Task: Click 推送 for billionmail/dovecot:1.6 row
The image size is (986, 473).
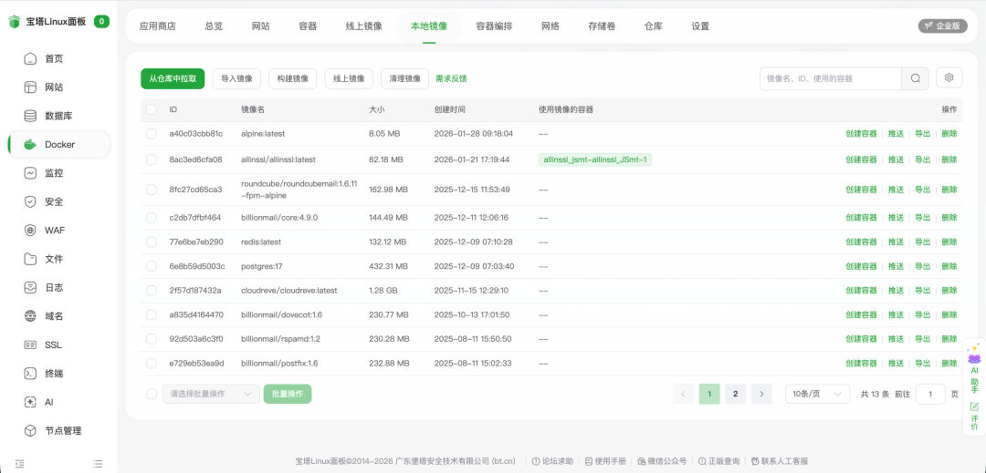Action: (x=896, y=314)
